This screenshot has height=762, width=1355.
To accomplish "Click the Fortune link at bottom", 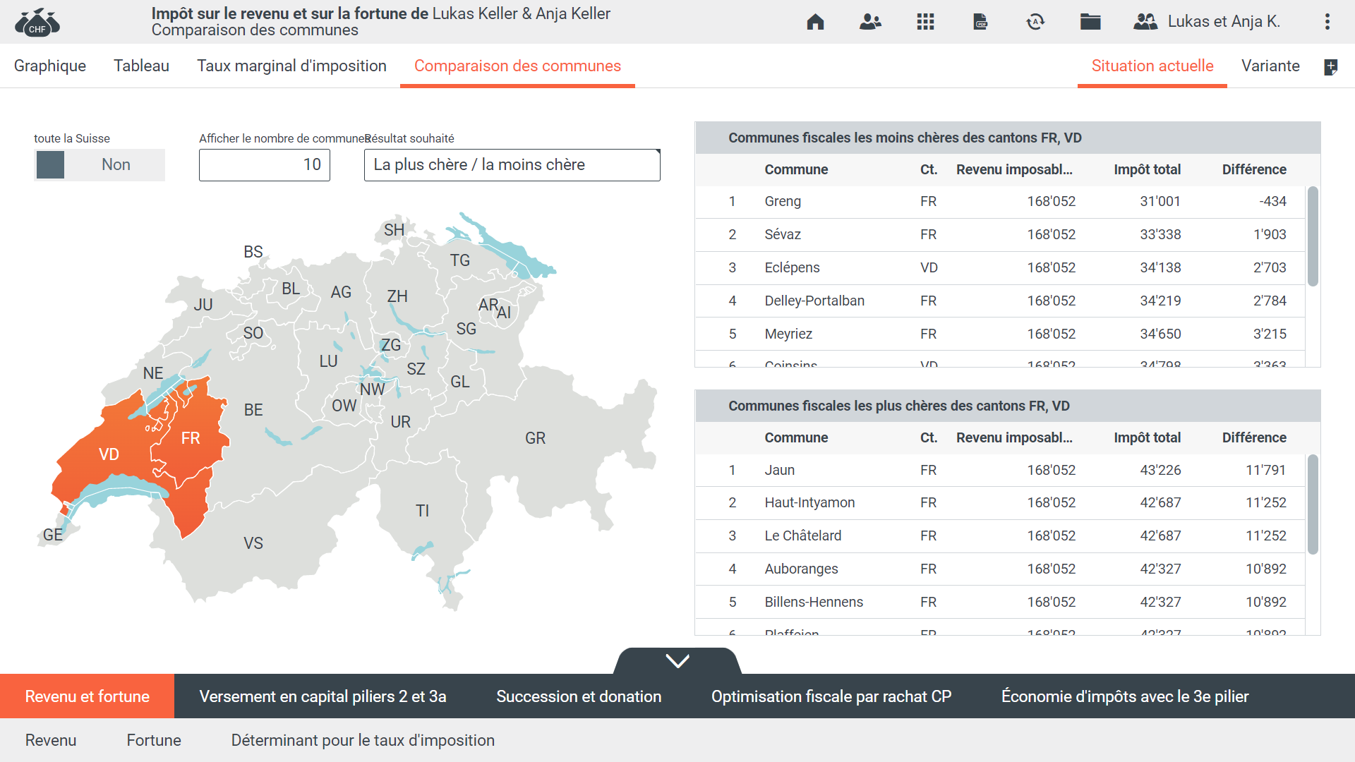I will click(154, 740).
